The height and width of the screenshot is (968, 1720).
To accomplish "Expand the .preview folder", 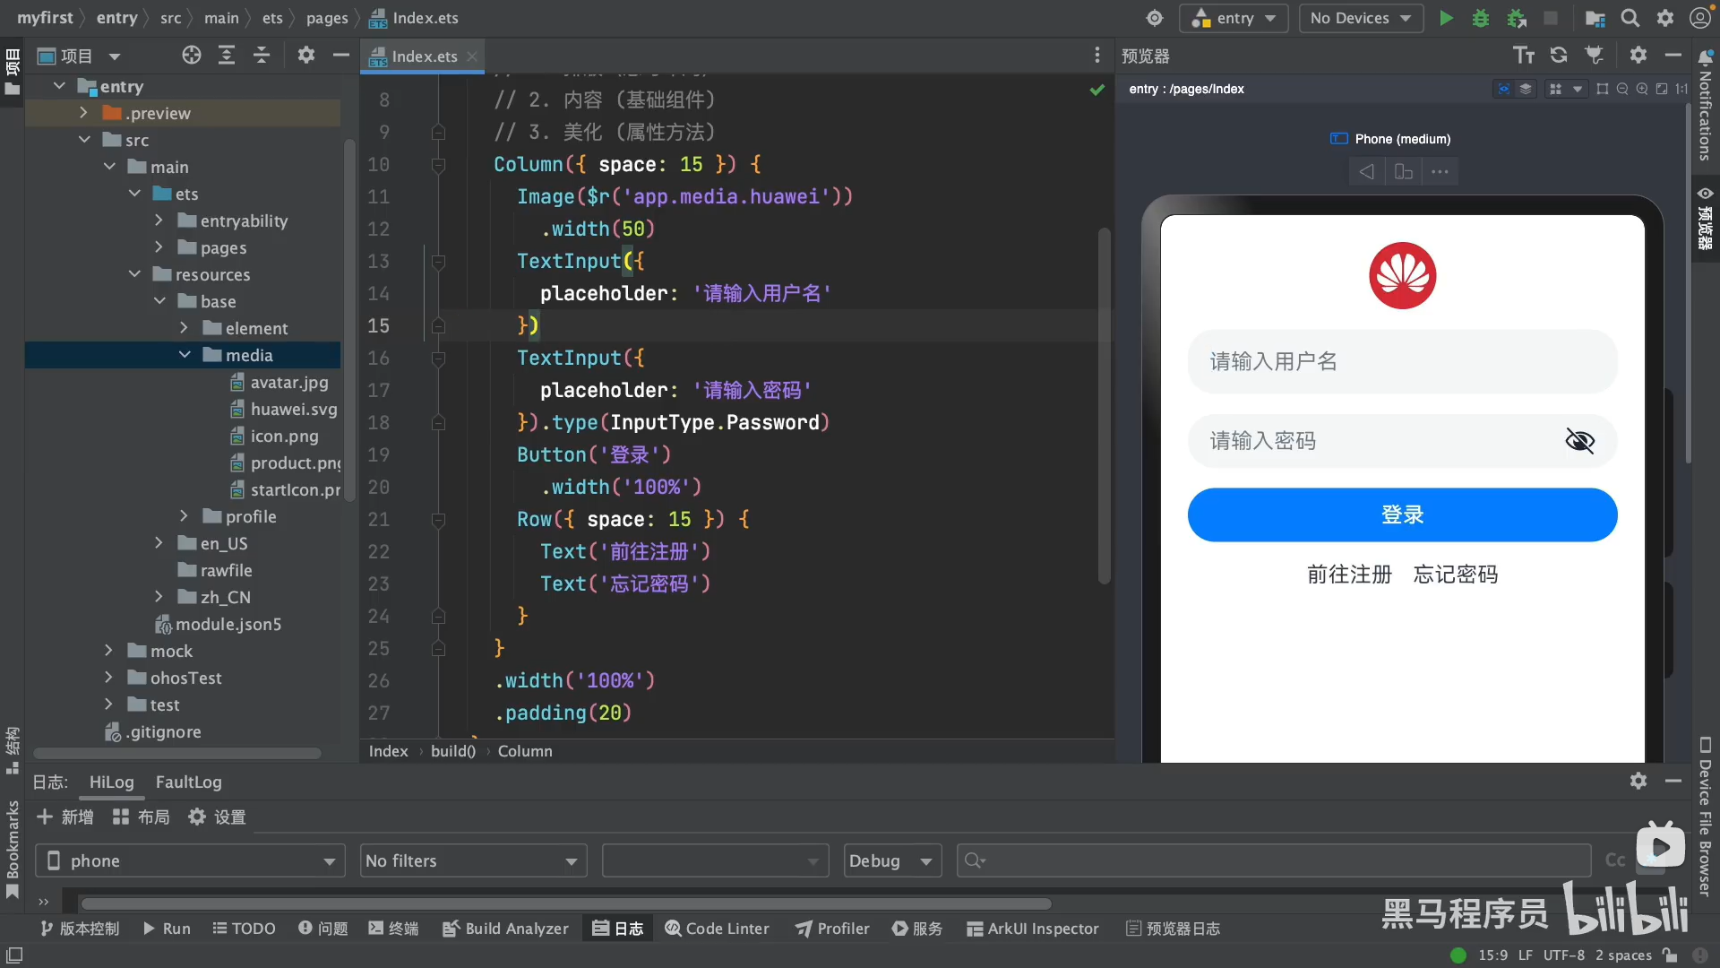I will 83,113.
